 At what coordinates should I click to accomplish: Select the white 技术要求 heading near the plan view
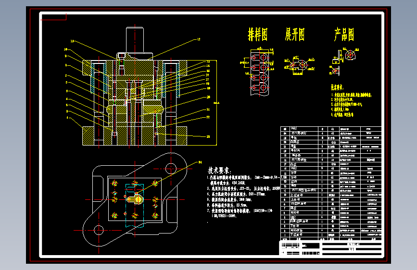pos(219,171)
